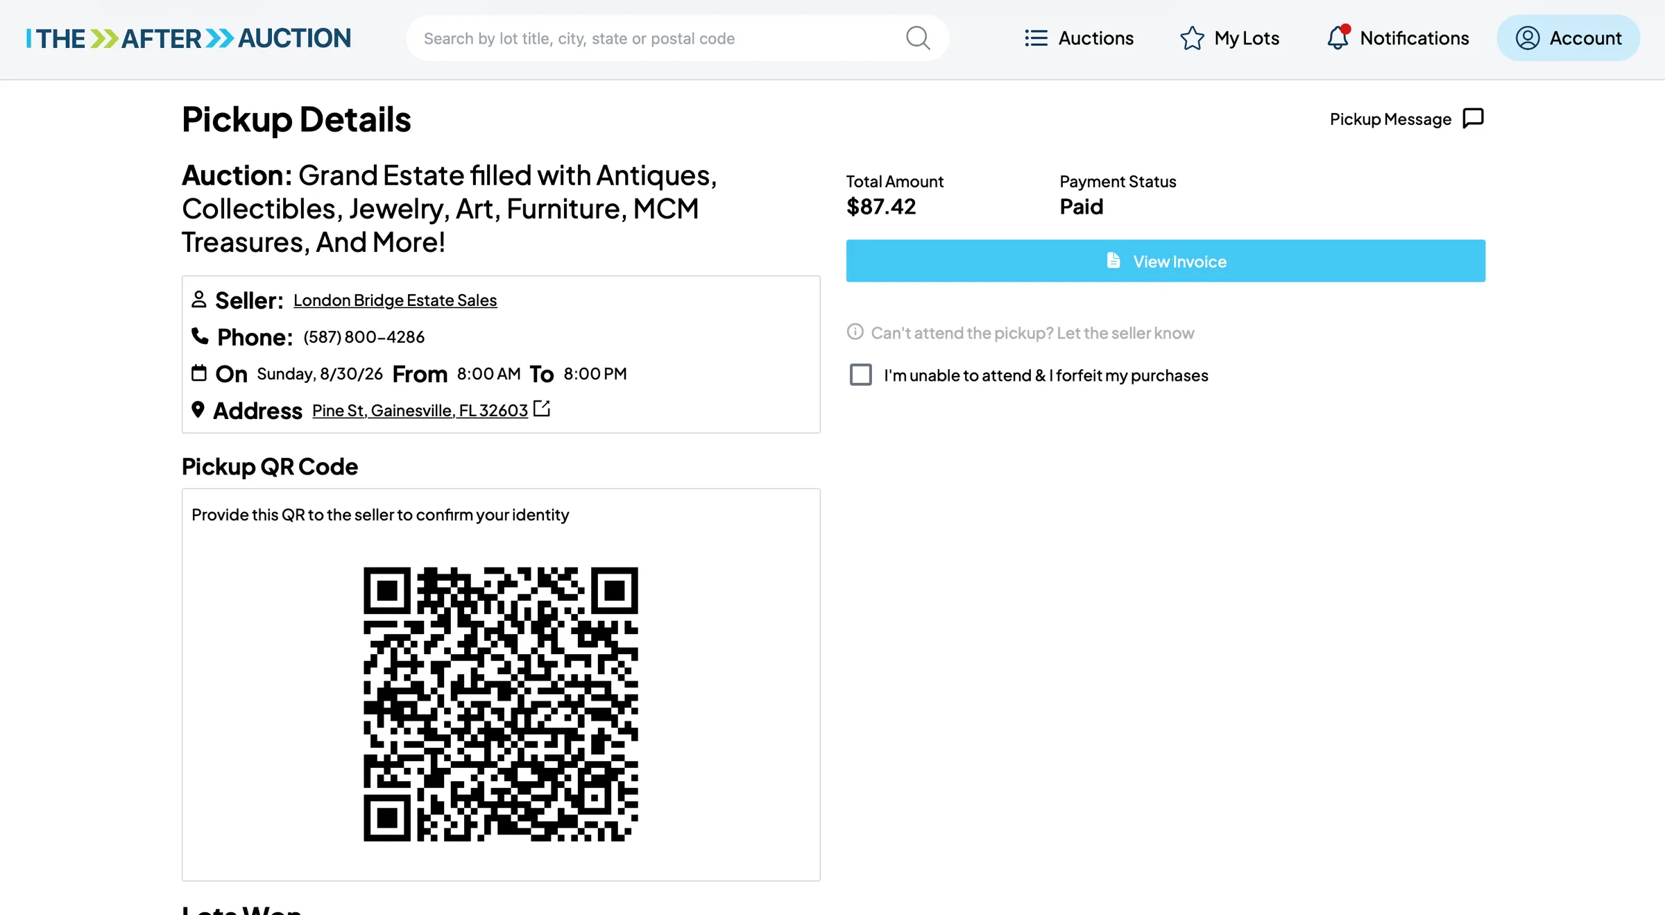Click the calendar icon beside On

tap(199, 373)
